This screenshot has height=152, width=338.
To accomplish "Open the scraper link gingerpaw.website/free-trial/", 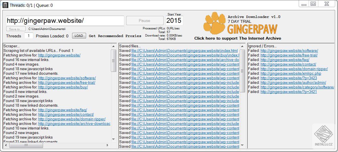I will pos(67,83).
